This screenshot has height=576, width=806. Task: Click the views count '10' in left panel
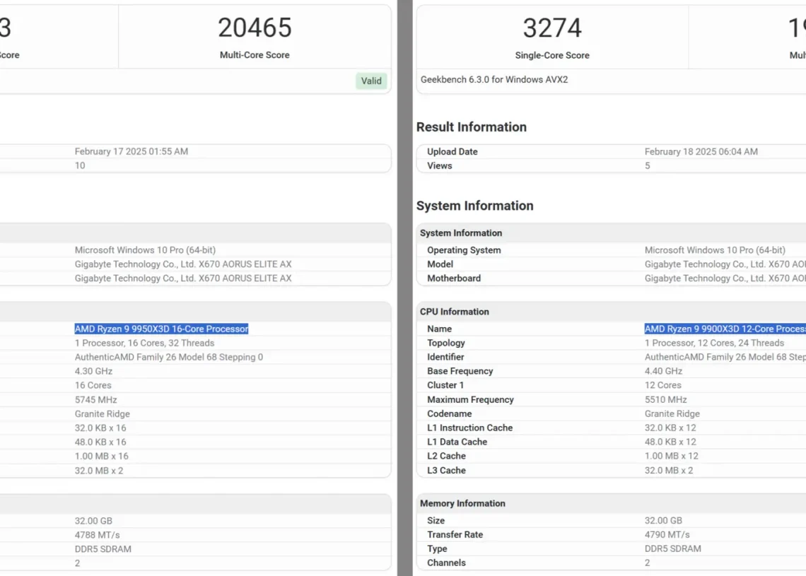coord(80,166)
